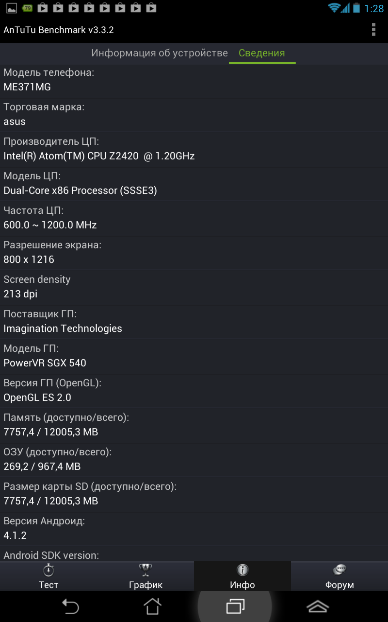Select the Сведения tab
This screenshot has height=622, width=388.
click(262, 53)
